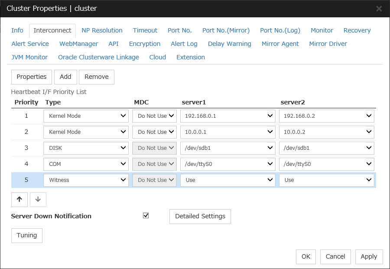The image size is (390, 269).
Task: Click the Detailed Settings button
Action: (200, 216)
